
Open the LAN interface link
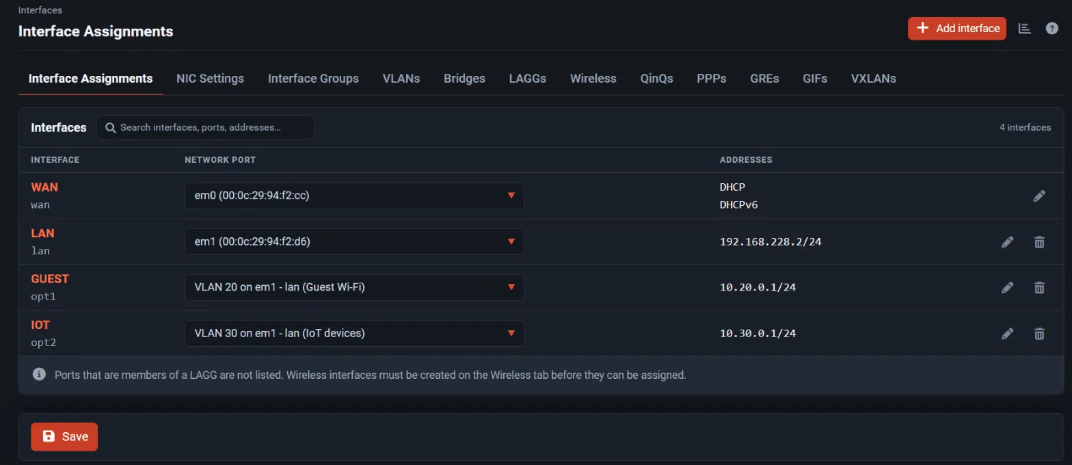[x=42, y=233]
